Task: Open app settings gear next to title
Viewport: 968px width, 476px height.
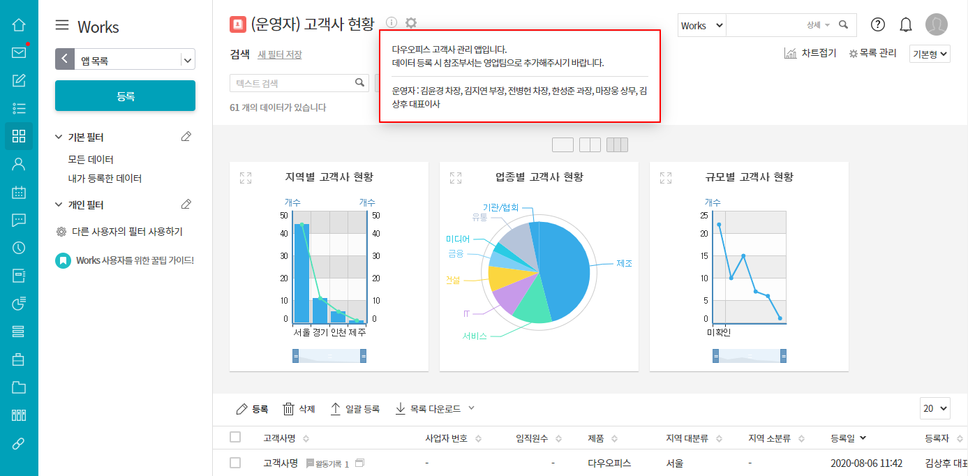Action: click(411, 23)
